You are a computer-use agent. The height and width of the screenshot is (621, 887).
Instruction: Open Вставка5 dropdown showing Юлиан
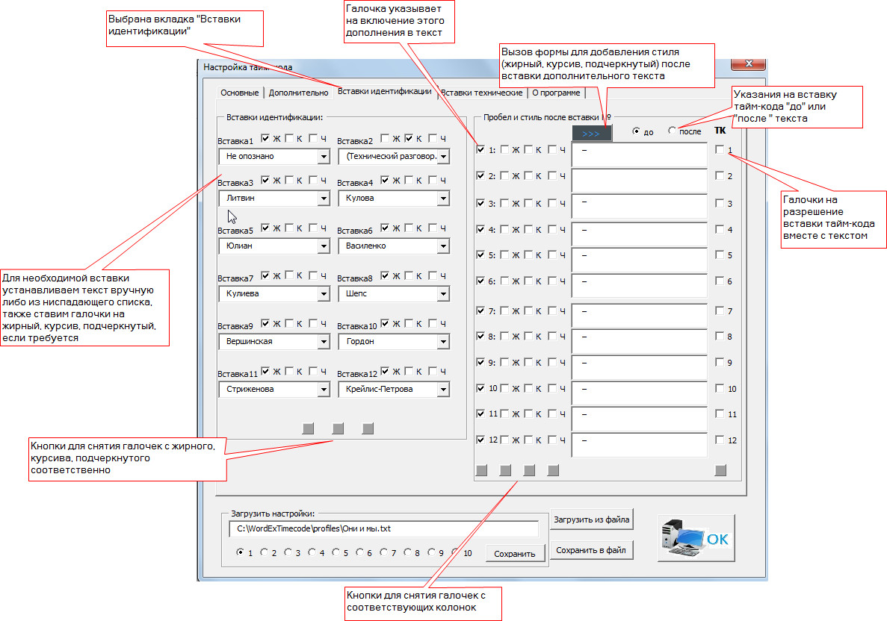pyautogui.click(x=324, y=246)
